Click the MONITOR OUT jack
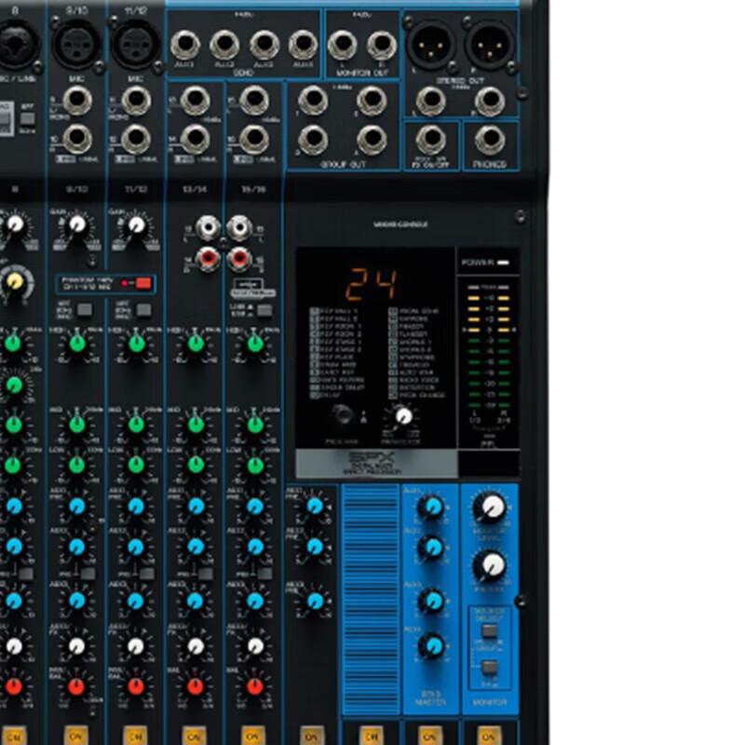 tap(343, 45)
